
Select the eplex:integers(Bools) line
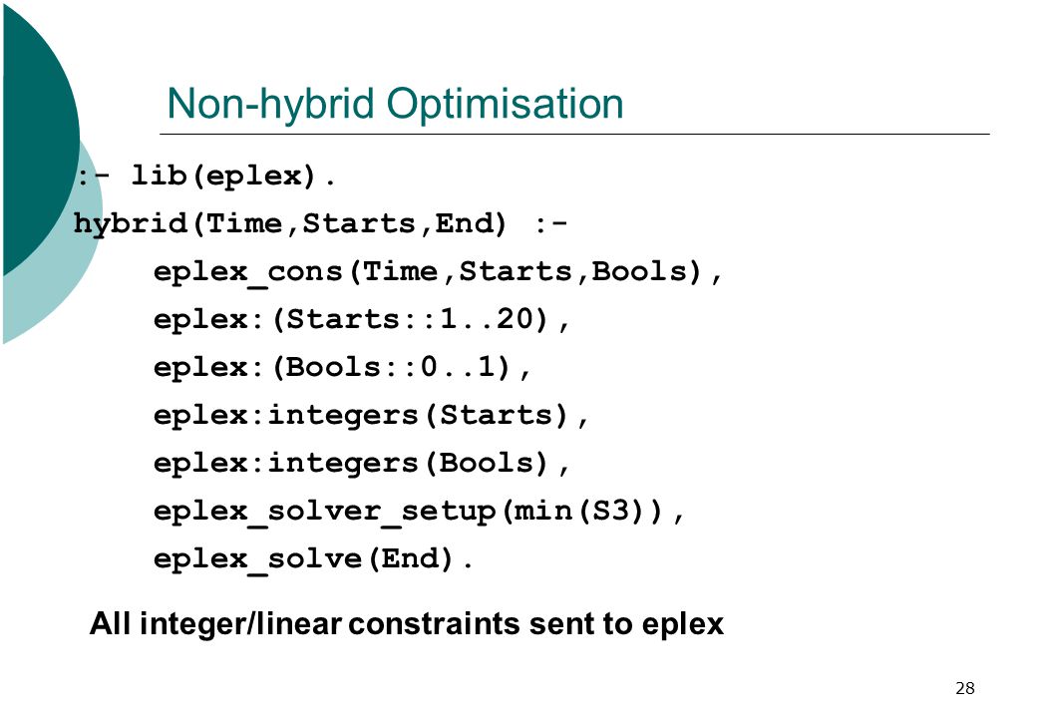(362, 463)
